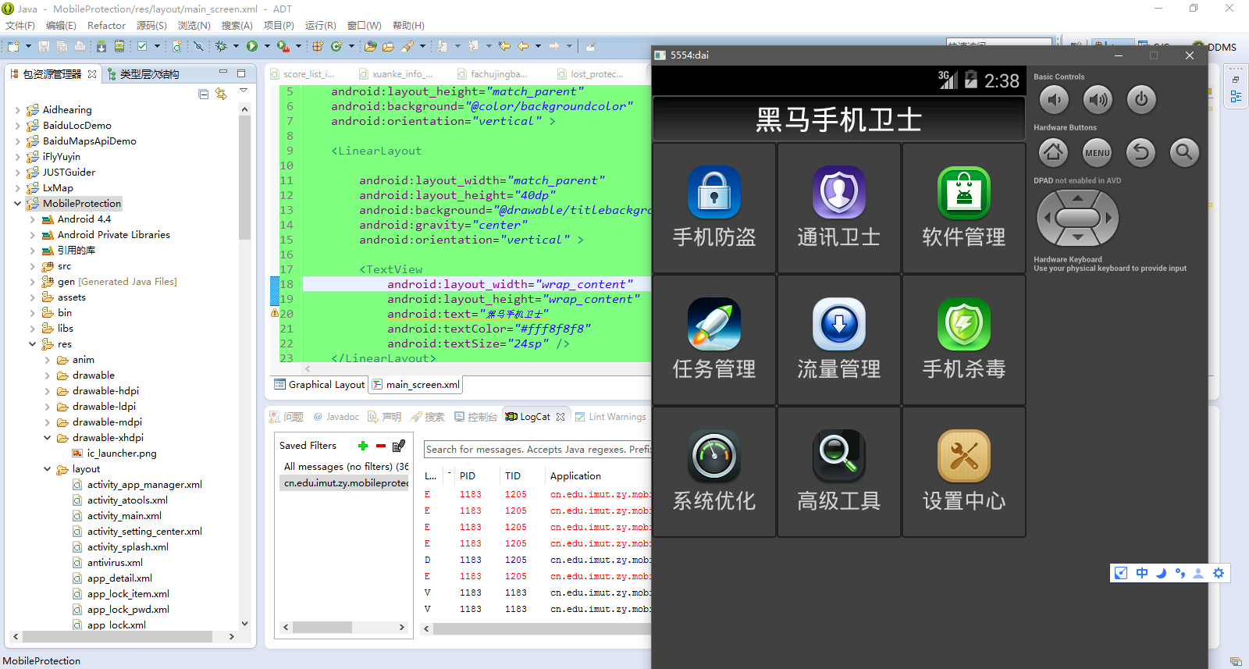Collapse the res folder

33,344
